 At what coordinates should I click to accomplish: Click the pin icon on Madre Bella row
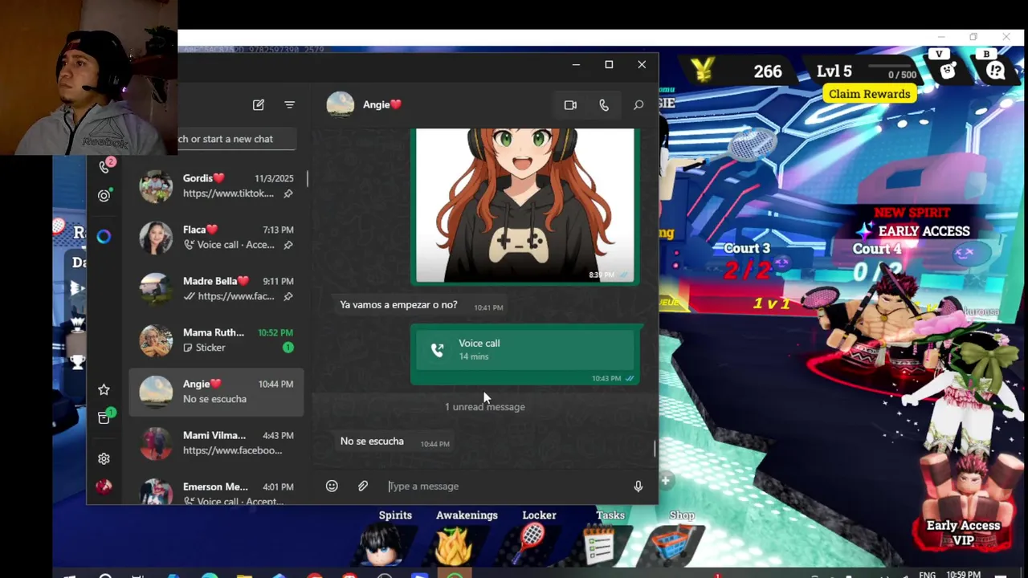pyautogui.click(x=288, y=296)
